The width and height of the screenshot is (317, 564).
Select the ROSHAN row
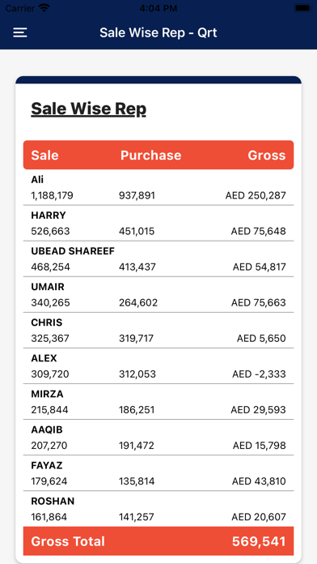tap(158, 509)
